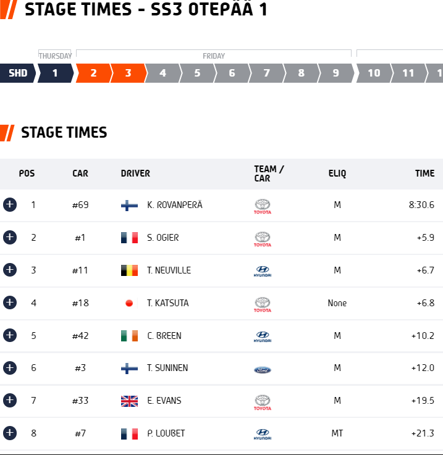443x455 pixels.
Task: Click the Belgian flag beside T. Neuville
Action: [129, 270]
